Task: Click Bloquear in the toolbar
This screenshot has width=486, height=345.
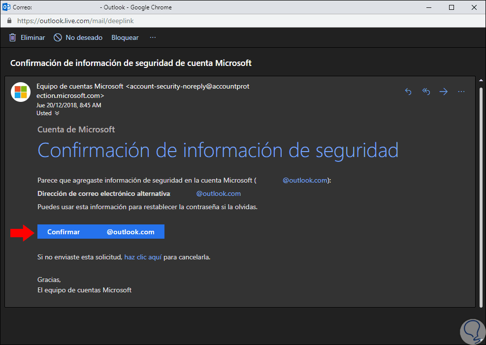Action: 125,37
